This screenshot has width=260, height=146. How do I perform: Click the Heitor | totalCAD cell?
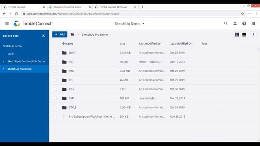click(149, 62)
